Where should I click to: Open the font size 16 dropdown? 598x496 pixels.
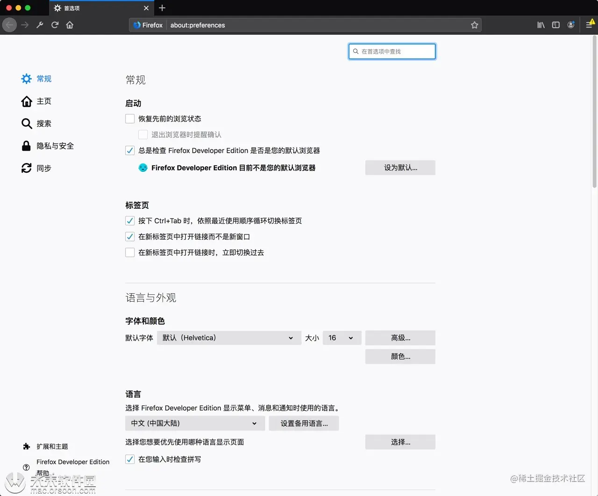(342, 338)
